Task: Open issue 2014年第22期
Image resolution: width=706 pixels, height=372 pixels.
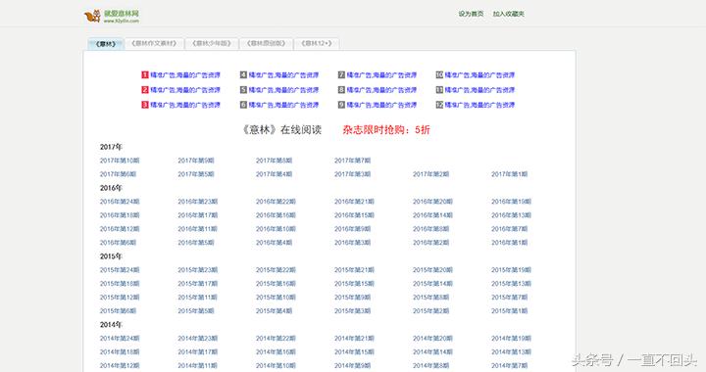Action: click(276, 339)
